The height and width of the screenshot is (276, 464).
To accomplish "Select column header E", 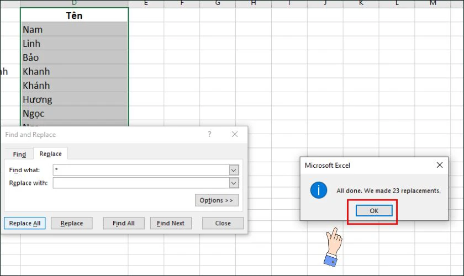I will 146,3.
